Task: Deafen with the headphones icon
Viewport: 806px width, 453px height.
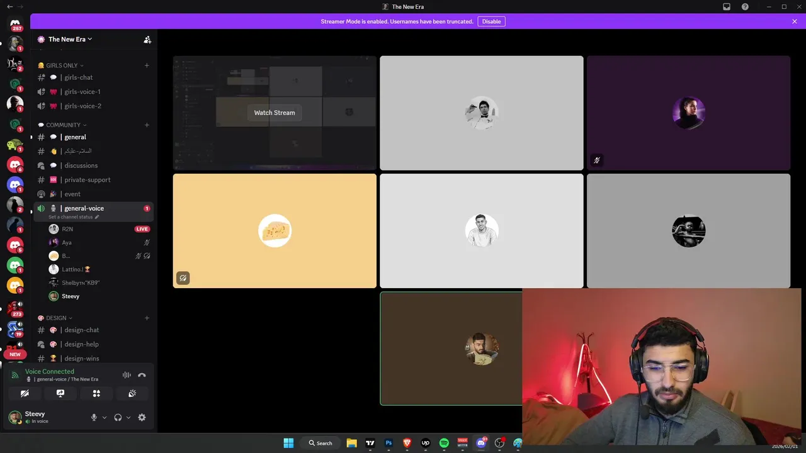Action: tap(118, 417)
